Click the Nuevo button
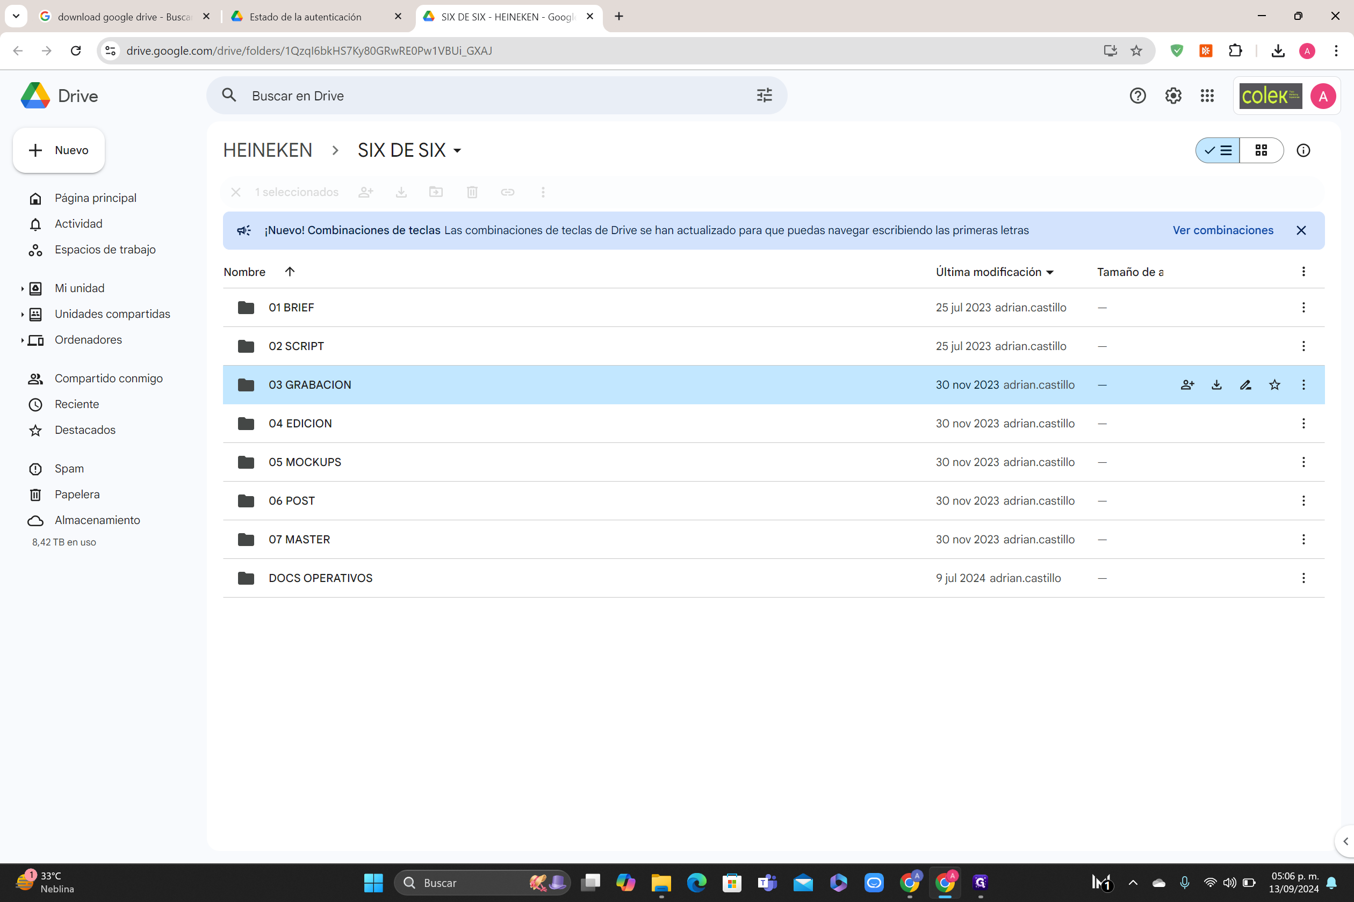The width and height of the screenshot is (1354, 902). tap(59, 150)
